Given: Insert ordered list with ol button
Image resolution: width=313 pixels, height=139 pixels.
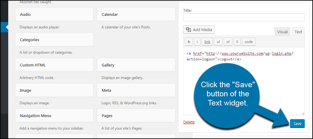Looking at the screenshot, I should pyautogui.click(x=228, y=42).
